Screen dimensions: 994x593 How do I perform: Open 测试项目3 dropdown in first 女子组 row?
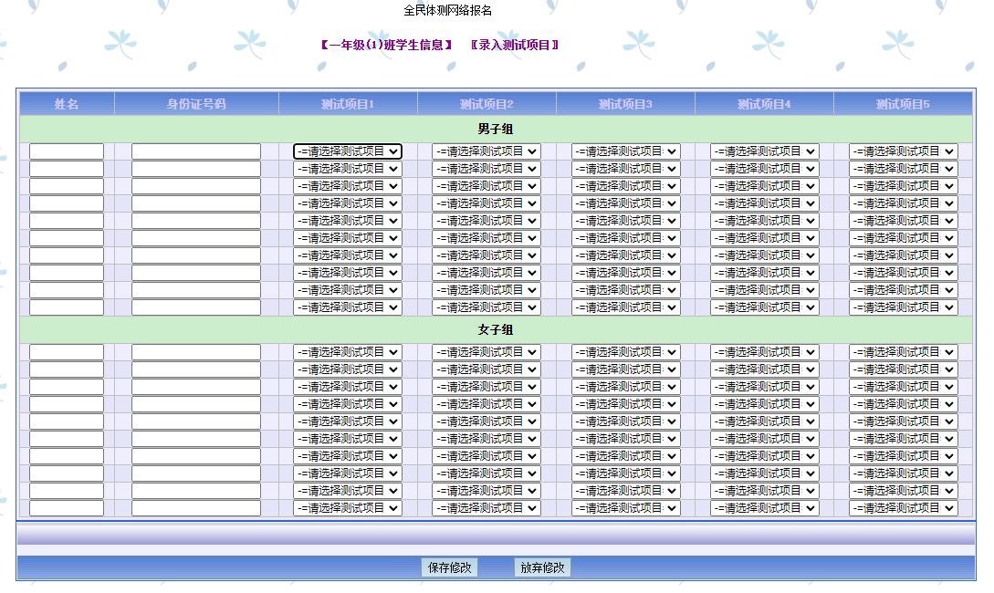625,352
